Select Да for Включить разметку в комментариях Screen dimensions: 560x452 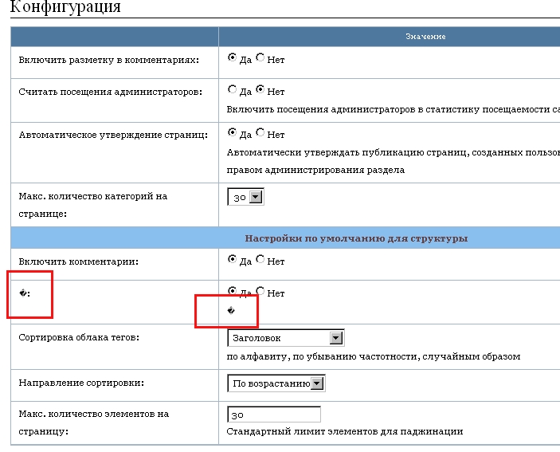(232, 58)
